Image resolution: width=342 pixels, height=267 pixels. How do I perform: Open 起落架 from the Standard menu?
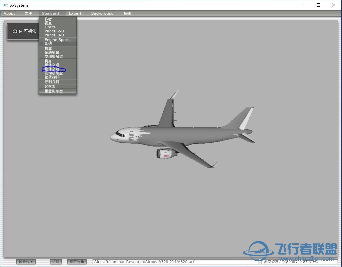click(x=50, y=86)
